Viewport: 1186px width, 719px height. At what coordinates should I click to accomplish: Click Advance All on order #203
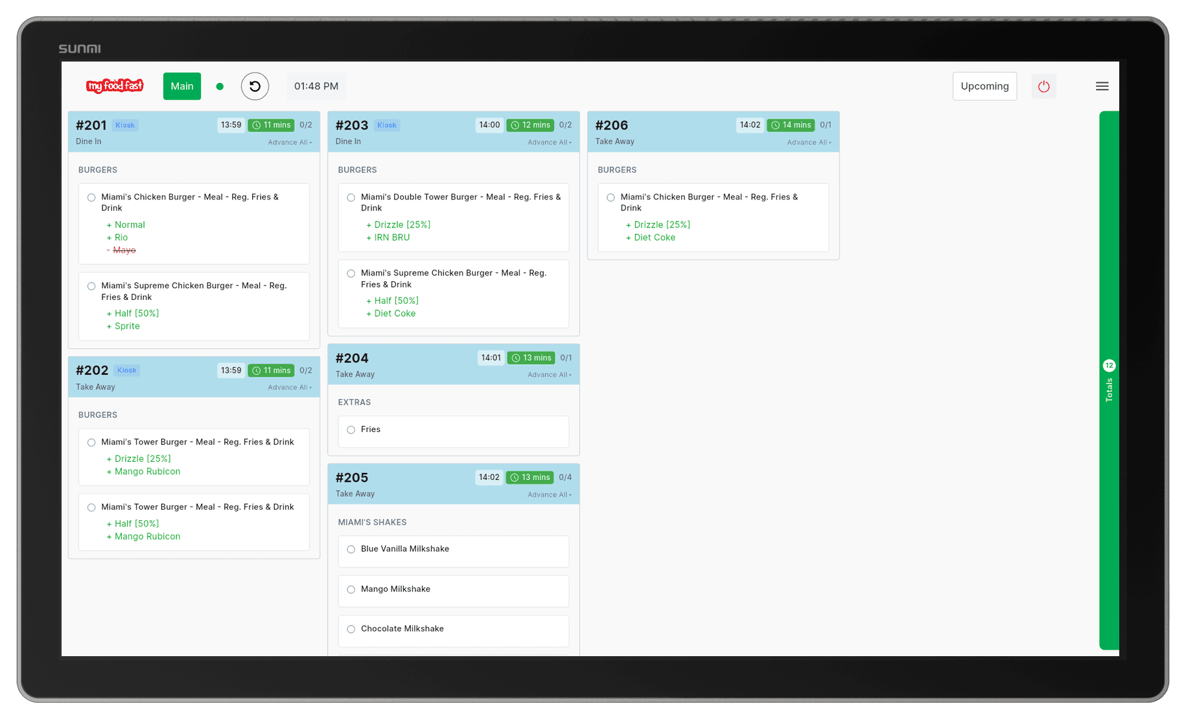click(x=549, y=143)
